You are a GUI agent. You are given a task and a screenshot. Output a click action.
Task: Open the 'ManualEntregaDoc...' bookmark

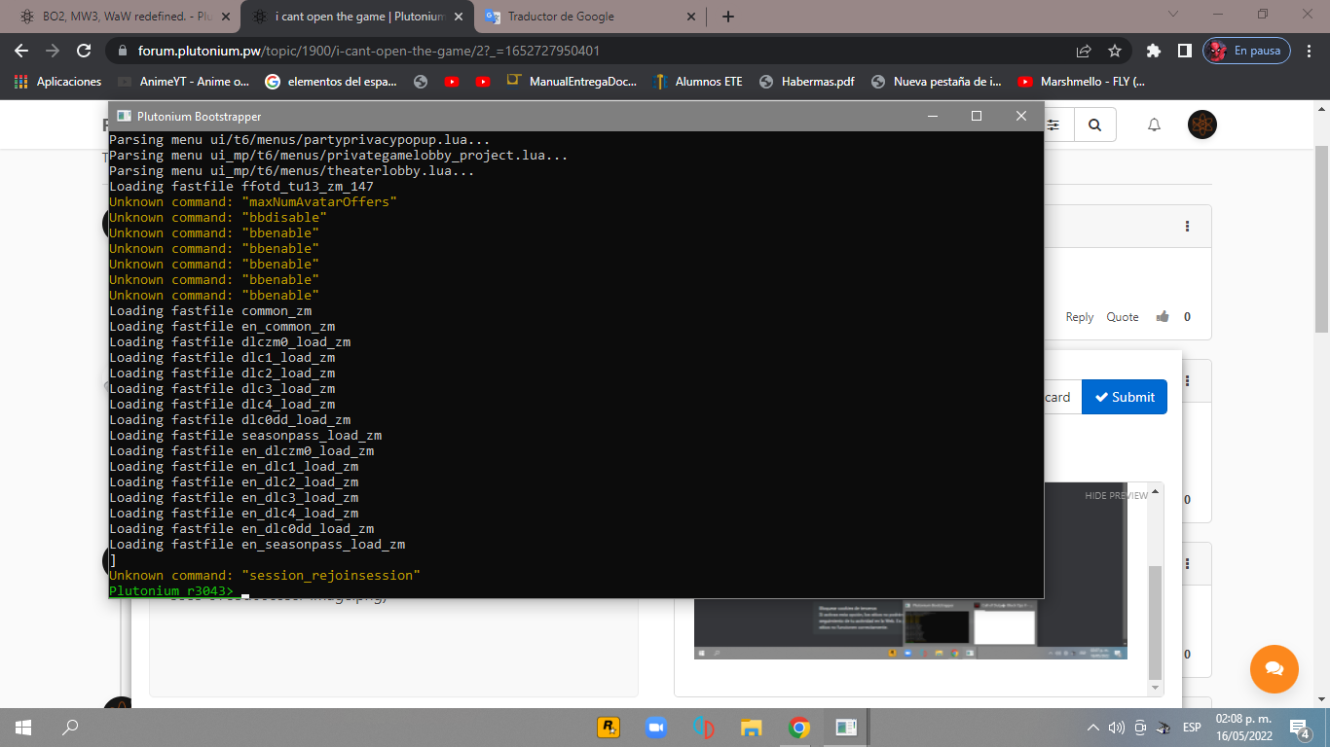click(x=572, y=82)
